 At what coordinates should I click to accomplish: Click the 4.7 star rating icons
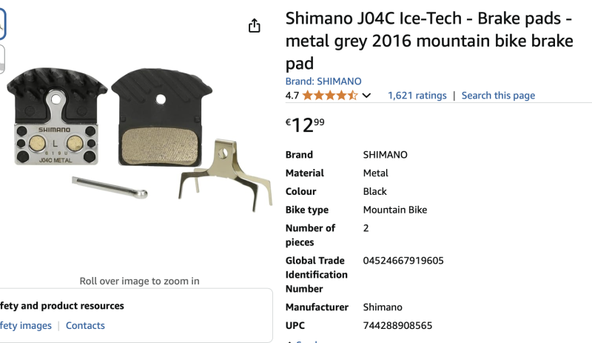[330, 96]
